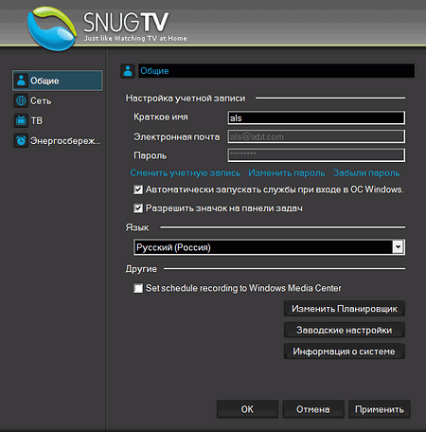The width and height of the screenshot is (426, 432).
Task: Click the Just like Watching TV at Home tagline
Action: (x=135, y=38)
